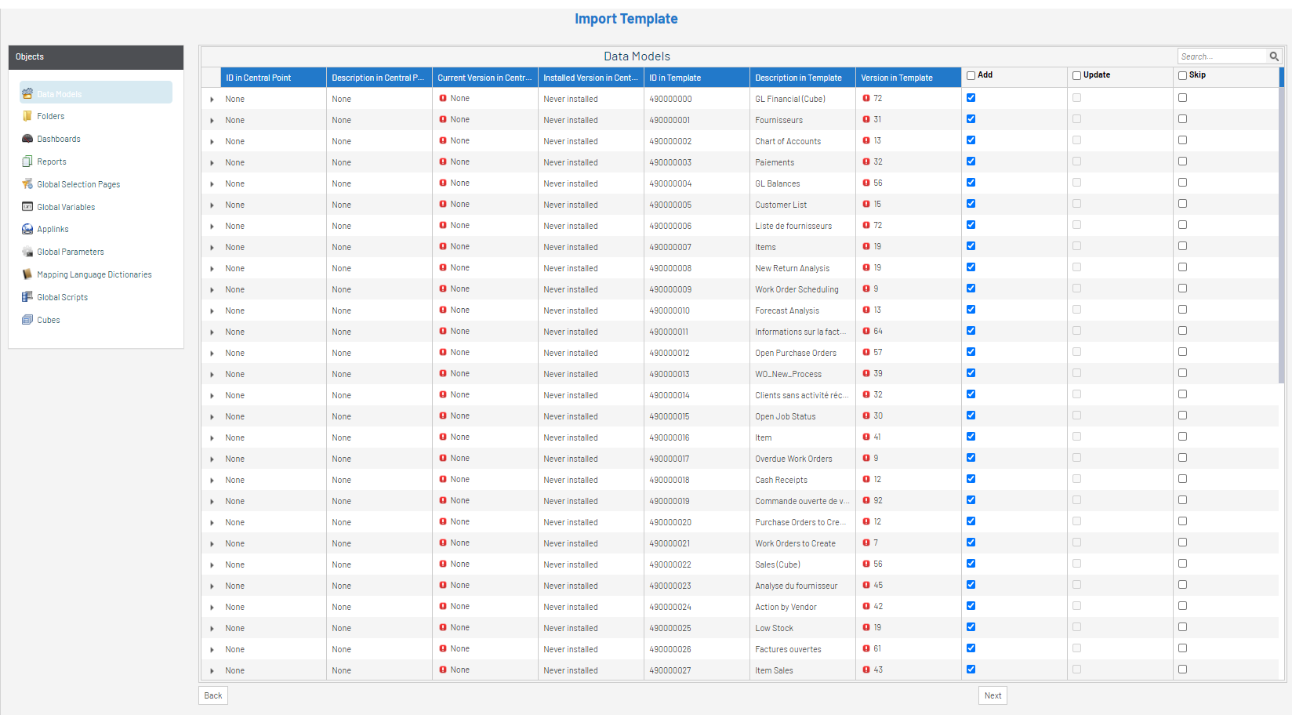Uncheck Add for GL Financial (Cube)
1292x715 pixels.
click(971, 98)
